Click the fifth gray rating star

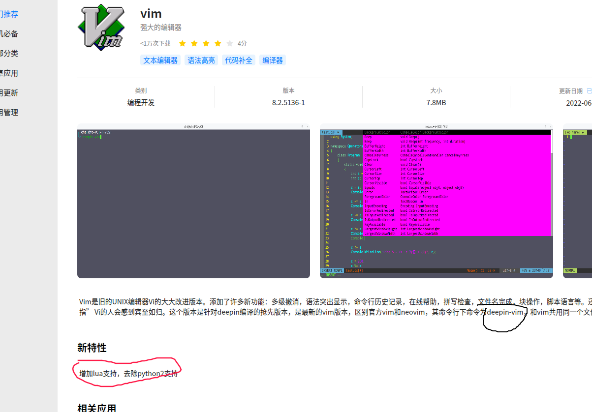[x=229, y=43]
